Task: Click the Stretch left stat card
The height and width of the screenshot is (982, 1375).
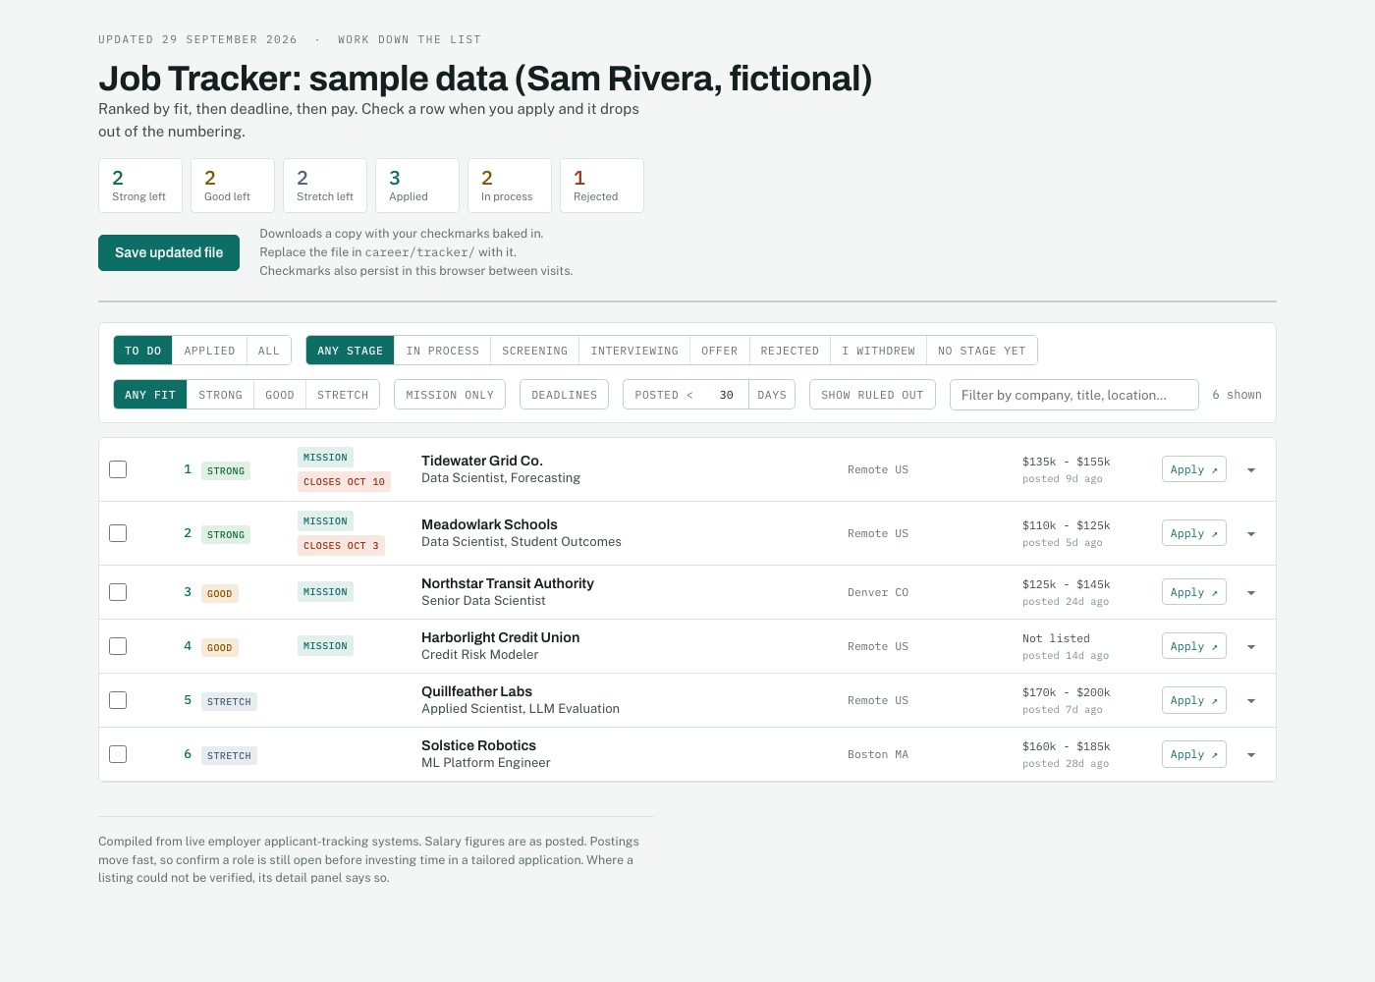Action: (x=325, y=186)
